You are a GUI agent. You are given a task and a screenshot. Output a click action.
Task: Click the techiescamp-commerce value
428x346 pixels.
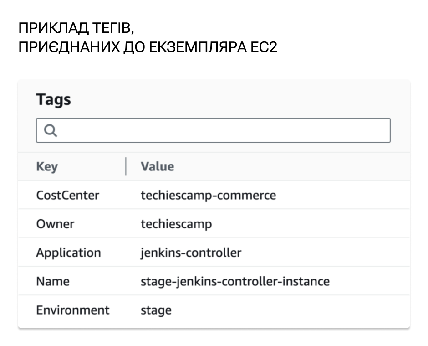click(208, 195)
